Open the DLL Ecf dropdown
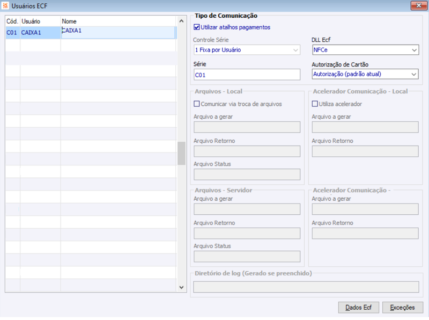The height and width of the screenshot is (320, 429). click(x=365, y=50)
